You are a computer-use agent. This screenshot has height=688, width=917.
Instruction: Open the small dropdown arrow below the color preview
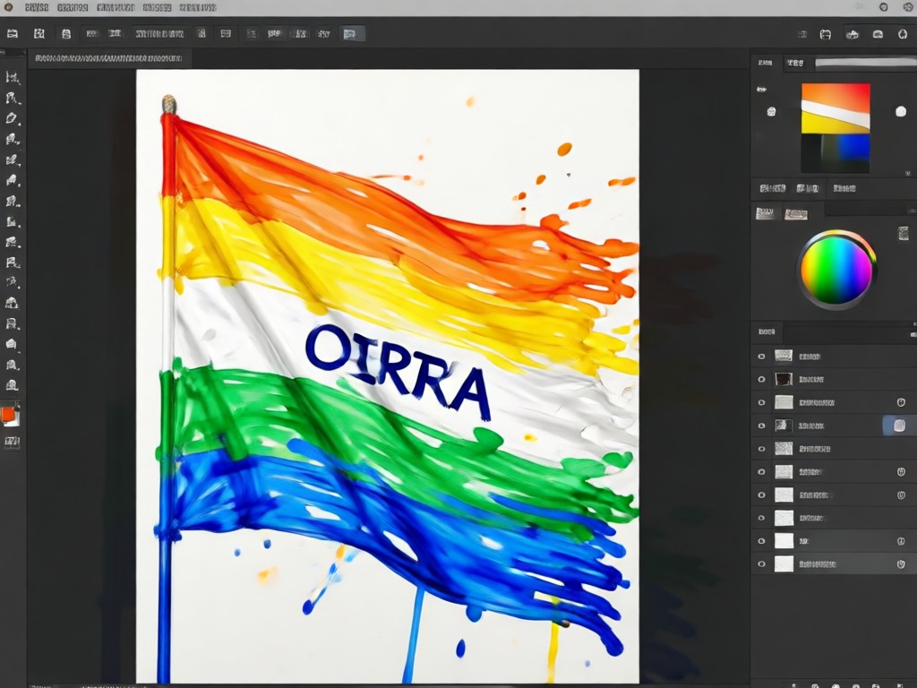(x=908, y=173)
